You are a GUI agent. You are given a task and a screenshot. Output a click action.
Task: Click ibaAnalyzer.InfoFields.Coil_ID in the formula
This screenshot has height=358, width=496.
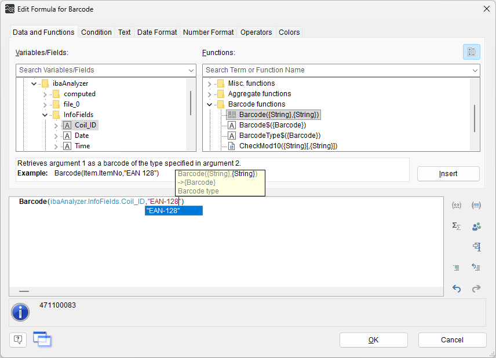point(97,202)
